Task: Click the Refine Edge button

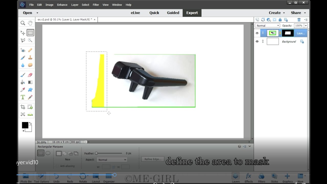Action: click(153, 159)
